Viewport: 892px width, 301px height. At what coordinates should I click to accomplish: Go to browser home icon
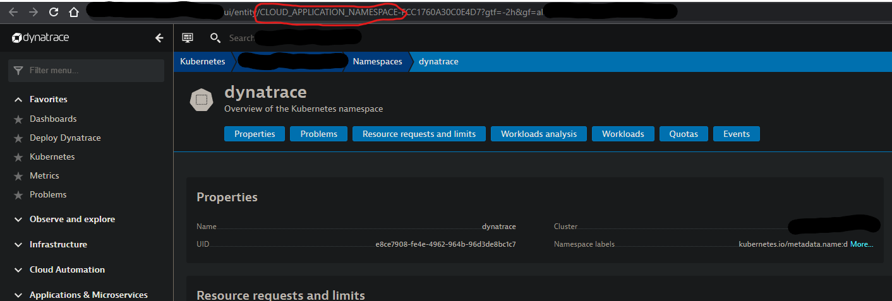(x=74, y=11)
